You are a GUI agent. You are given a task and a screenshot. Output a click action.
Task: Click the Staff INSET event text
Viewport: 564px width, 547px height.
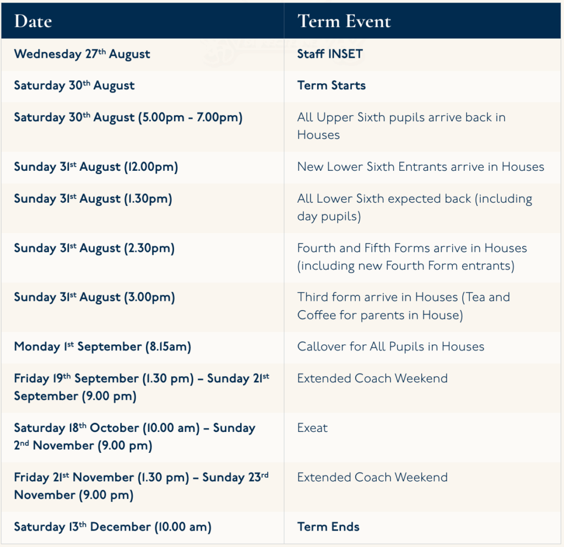[x=330, y=54]
